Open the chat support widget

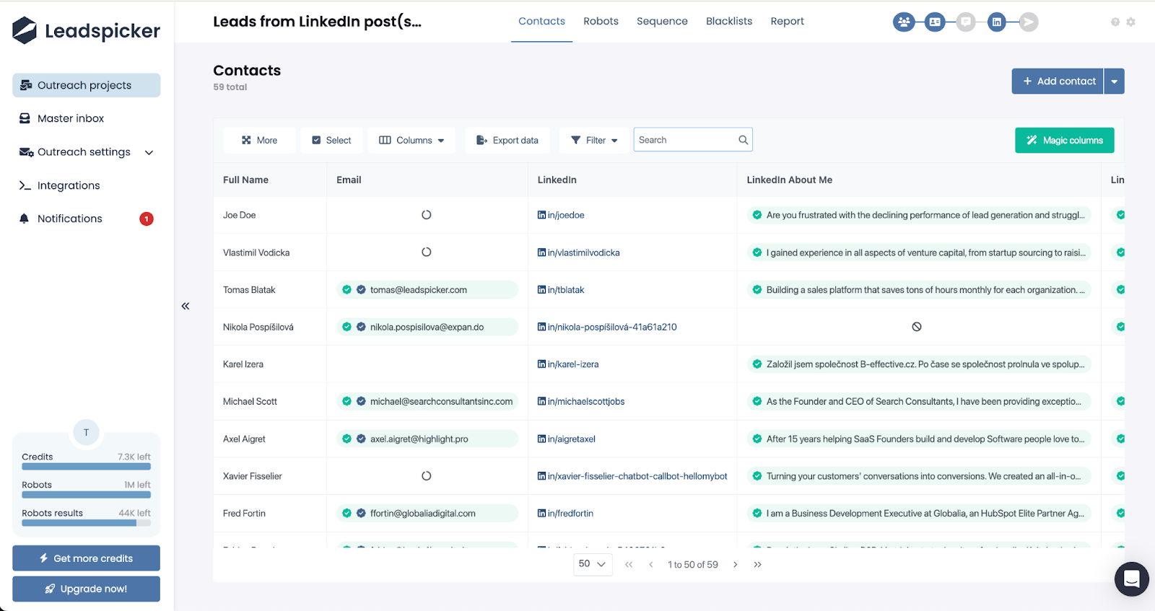1131,579
